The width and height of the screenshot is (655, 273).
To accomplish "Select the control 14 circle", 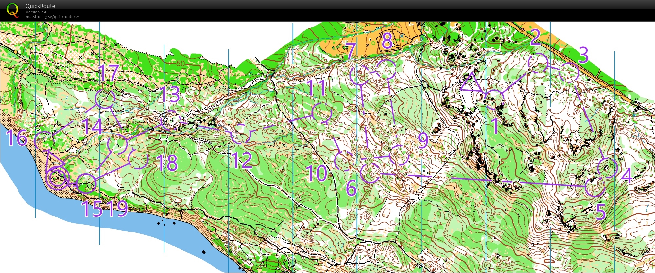I will (x=117, y=144).
